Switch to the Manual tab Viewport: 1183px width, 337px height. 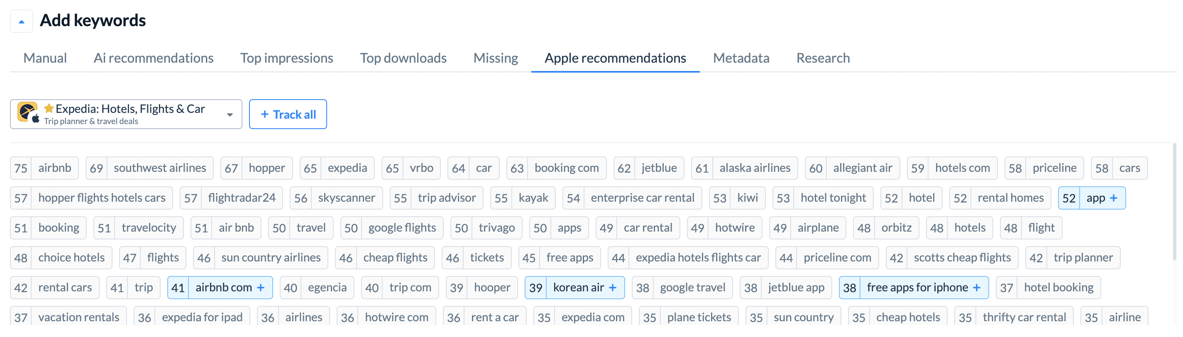[x=45, y=58]
